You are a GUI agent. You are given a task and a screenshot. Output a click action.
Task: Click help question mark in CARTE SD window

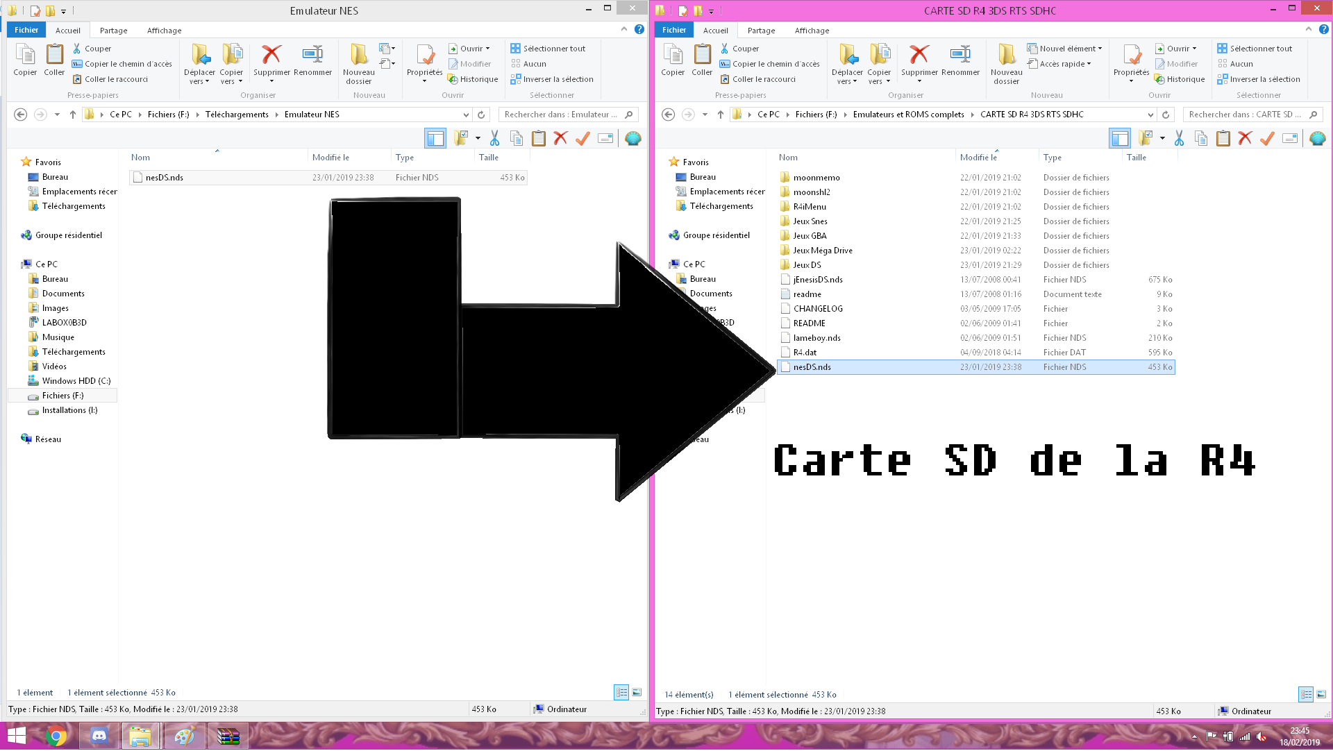coord(1324,29)
